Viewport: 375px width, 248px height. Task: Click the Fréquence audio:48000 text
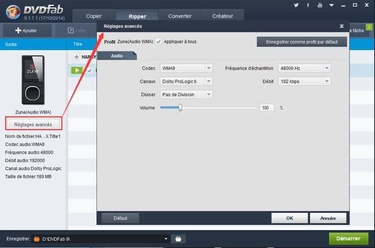(29, 152)
